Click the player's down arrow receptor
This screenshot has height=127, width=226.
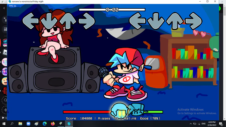coord(156,21)
